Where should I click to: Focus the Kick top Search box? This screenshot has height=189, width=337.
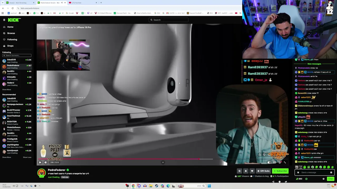tap(168, 20)
